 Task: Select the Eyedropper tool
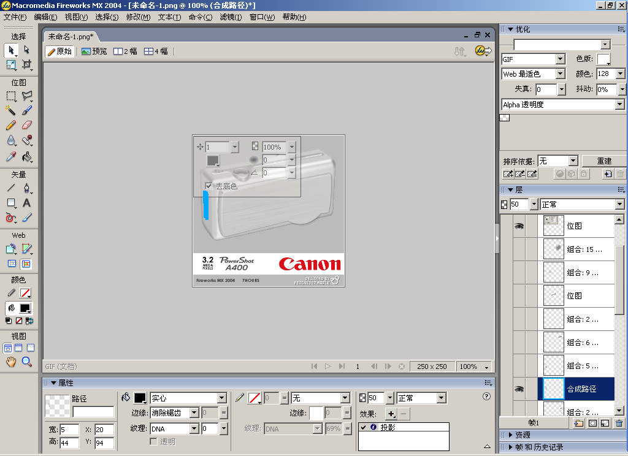coord(11,156)
